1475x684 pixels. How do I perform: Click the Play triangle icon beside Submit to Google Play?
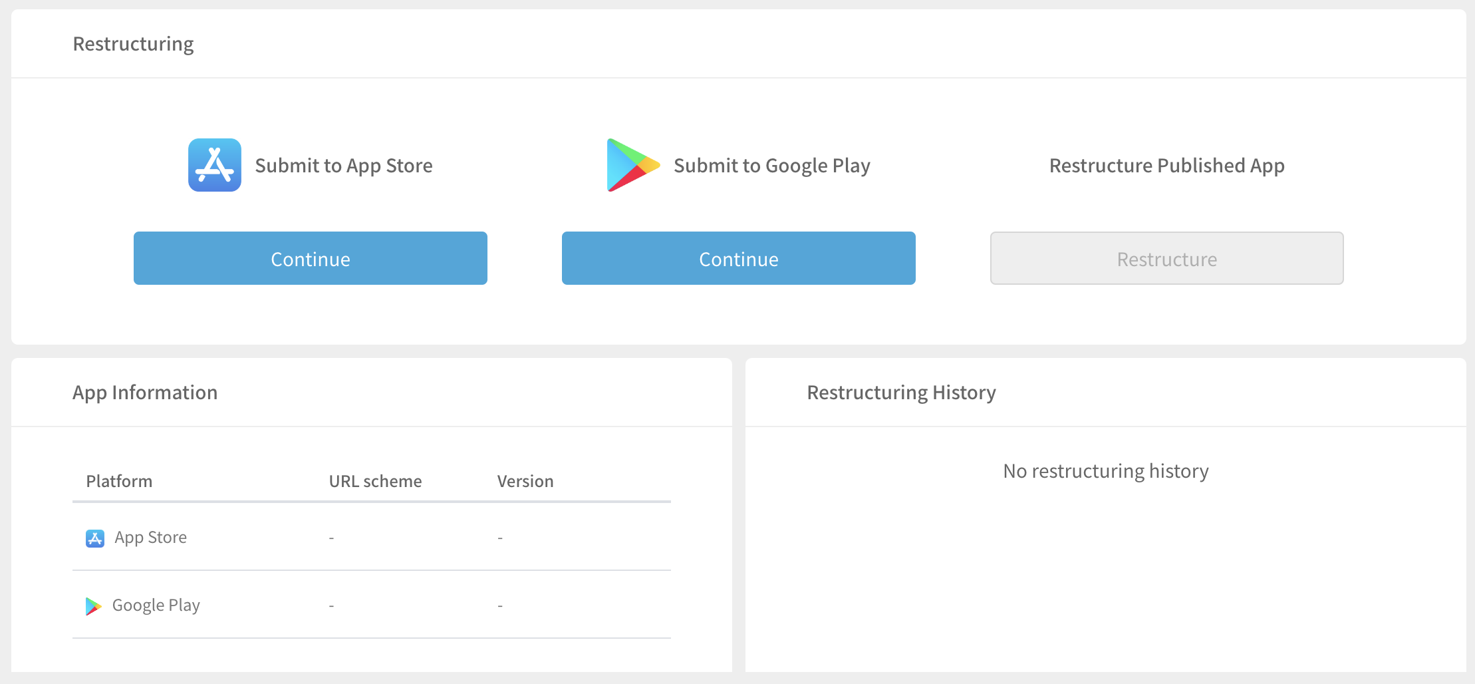tap(631, 165)
